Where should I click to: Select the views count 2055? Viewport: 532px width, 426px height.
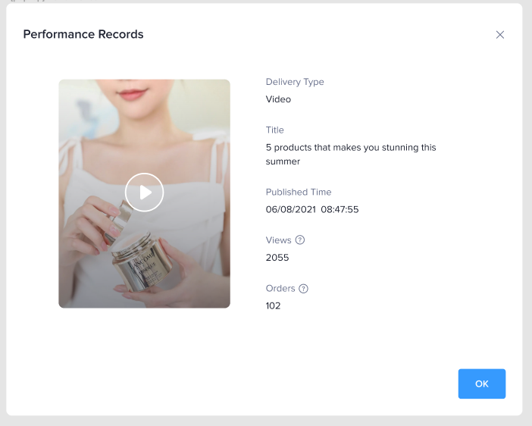pos(277,258)
